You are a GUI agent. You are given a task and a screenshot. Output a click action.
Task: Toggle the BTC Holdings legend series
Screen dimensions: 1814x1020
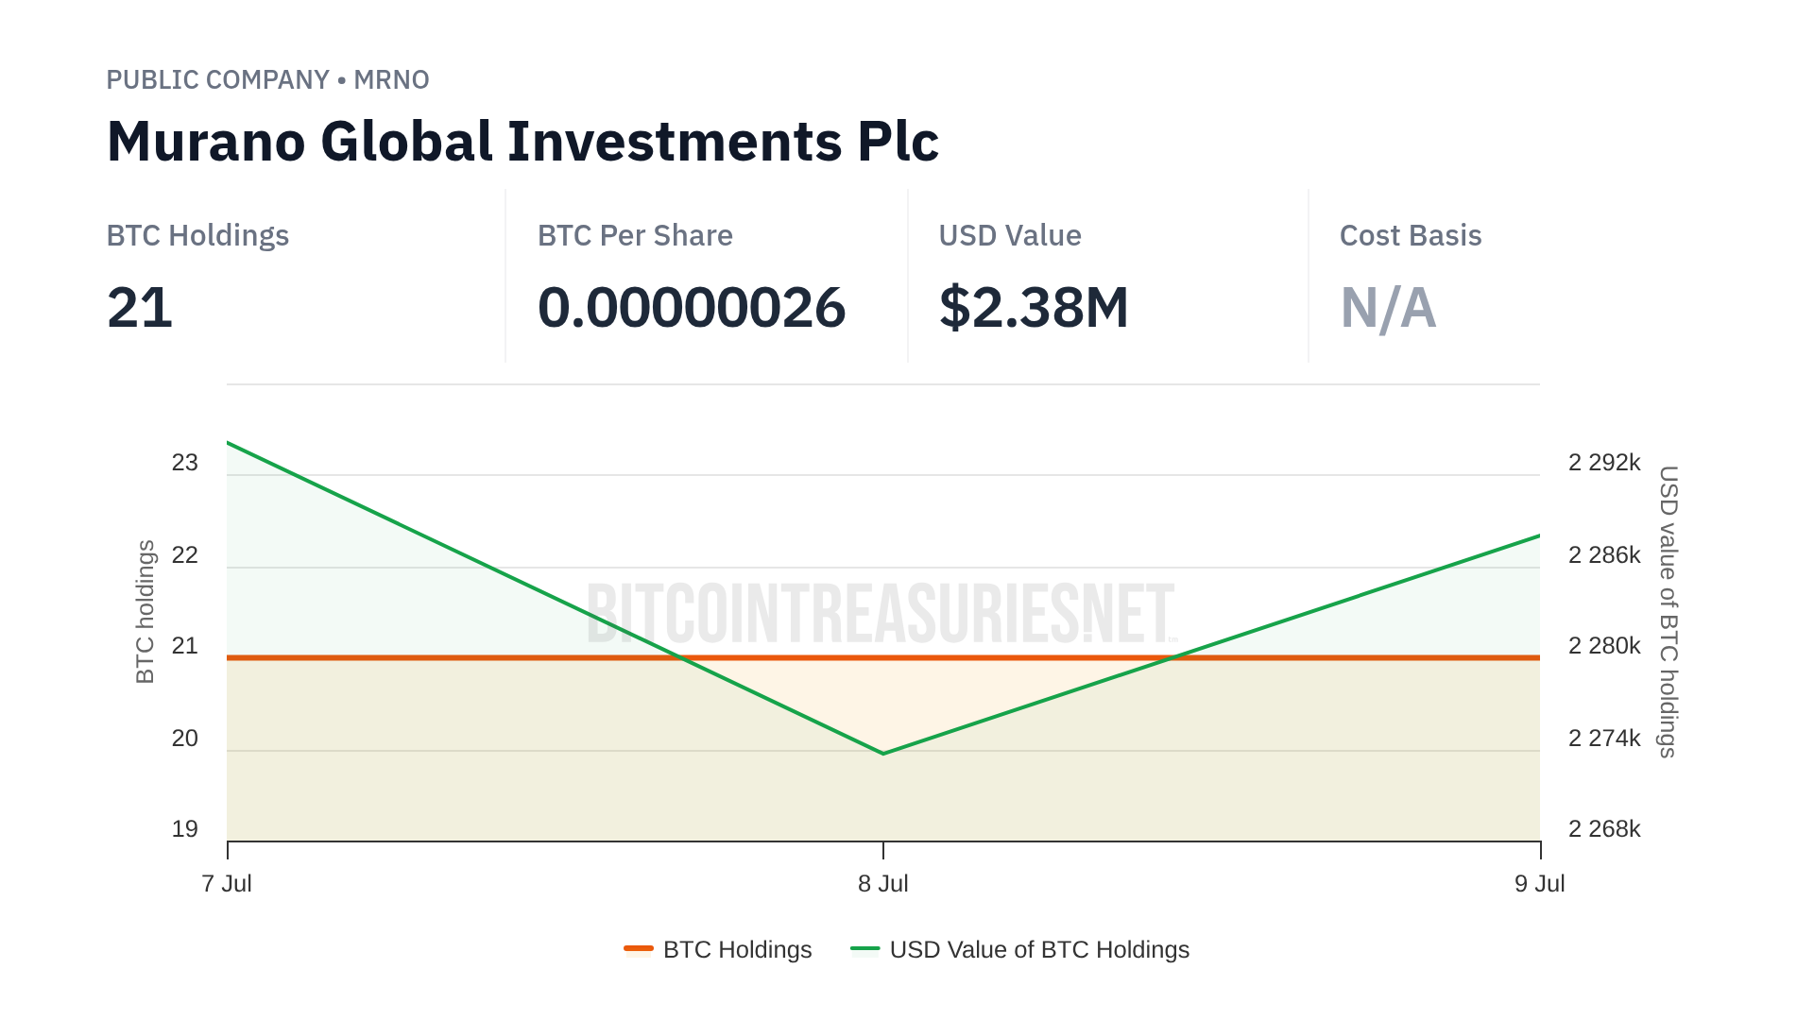click(737, 949)
